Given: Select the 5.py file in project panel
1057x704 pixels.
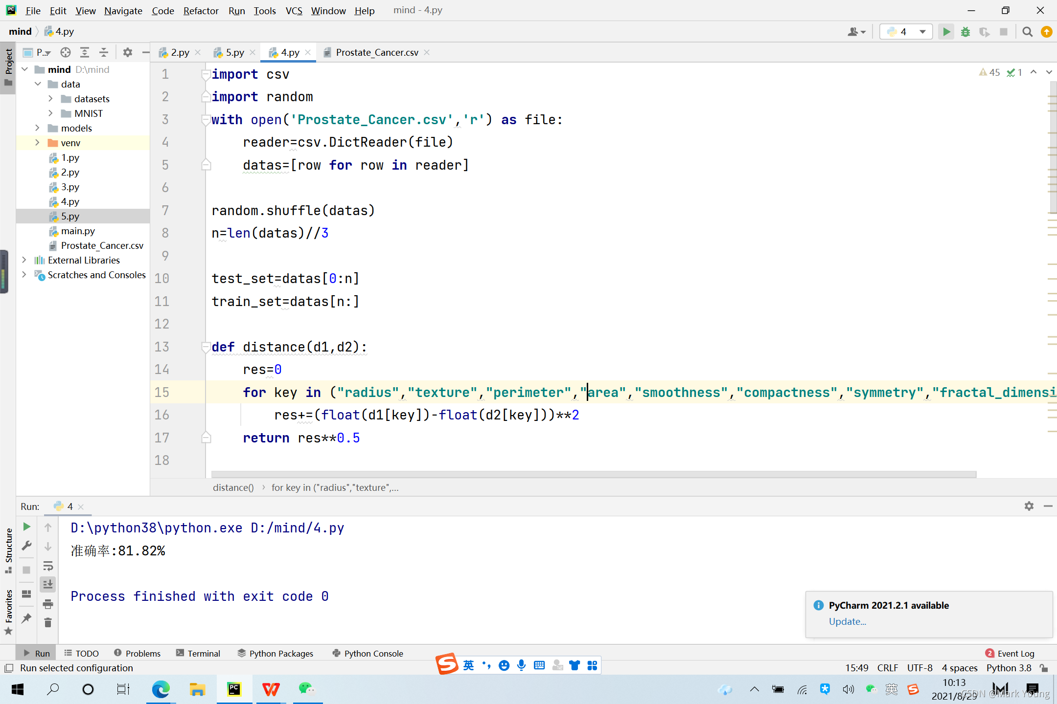Looking at the screenshot, I should pyautogui.click(x=71, y=216).
